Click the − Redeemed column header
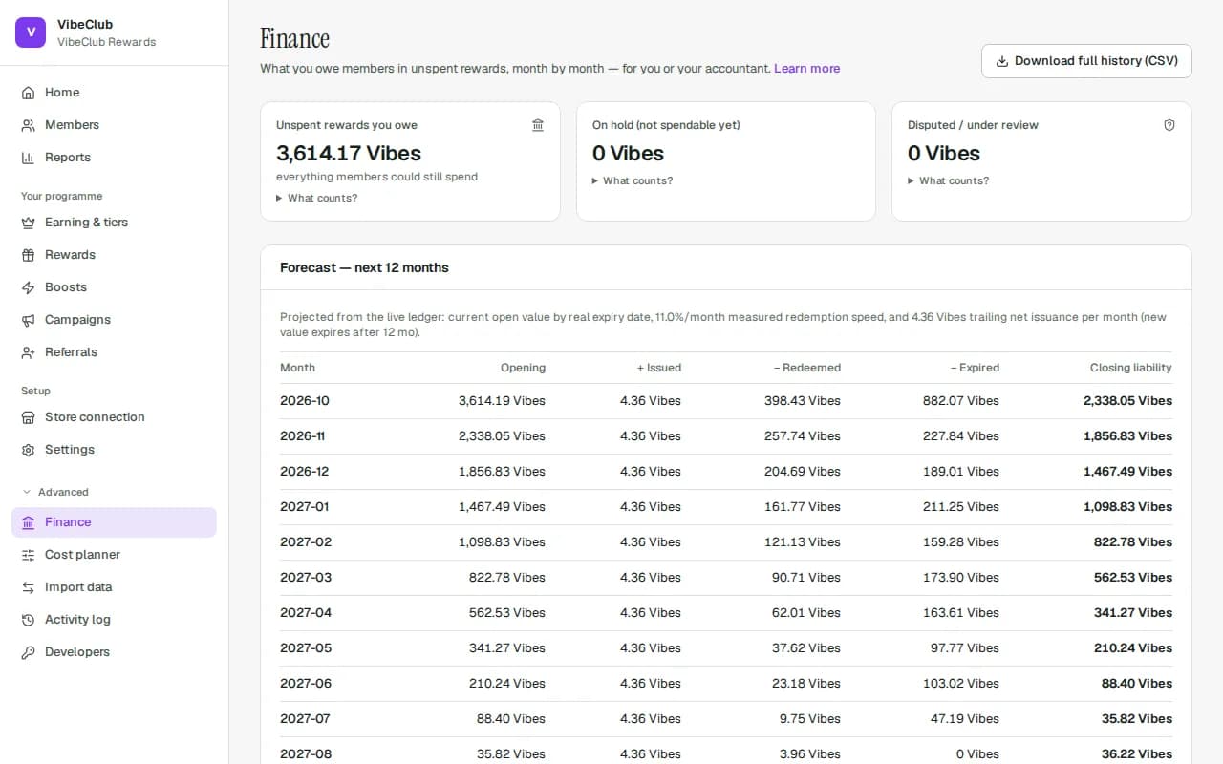This screenshot has width=1223, height=764. point(806,368)
